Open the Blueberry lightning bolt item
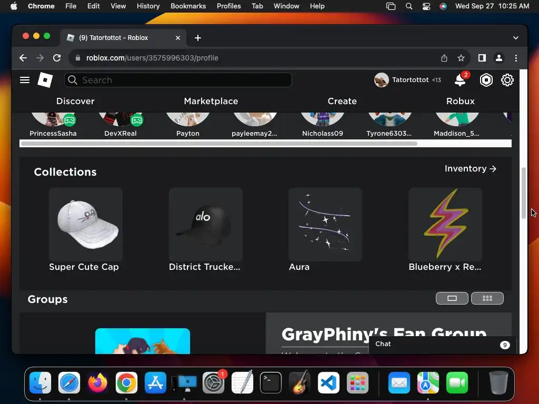The height and width of the screenshot is (404, 539). 445,229
